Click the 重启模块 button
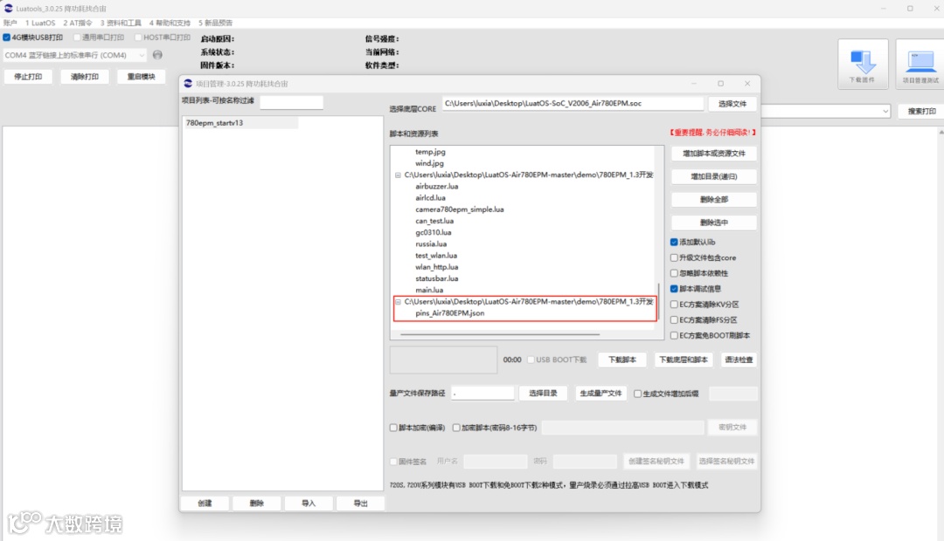The width and height of the screenshot is (944, 541). coord(142,77)
